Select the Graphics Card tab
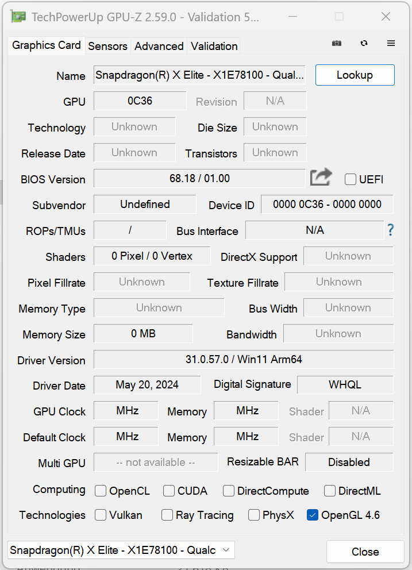This screenshot has height=570, width=412. tap(46, 45)
